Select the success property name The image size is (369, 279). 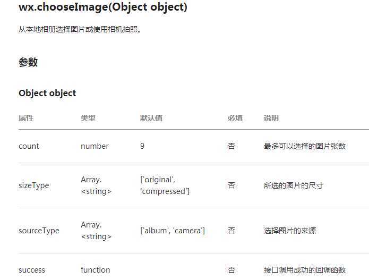32,270
